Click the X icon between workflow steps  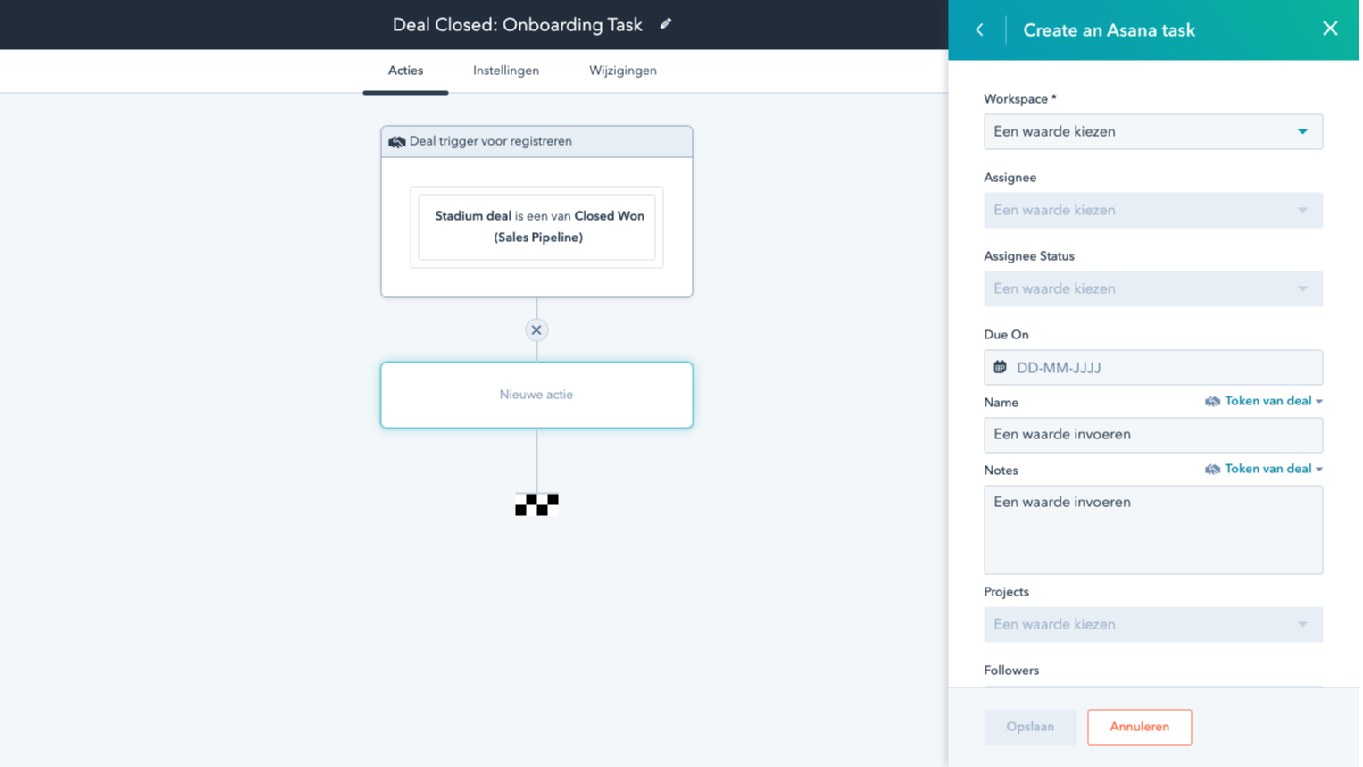tap(536, 329)
